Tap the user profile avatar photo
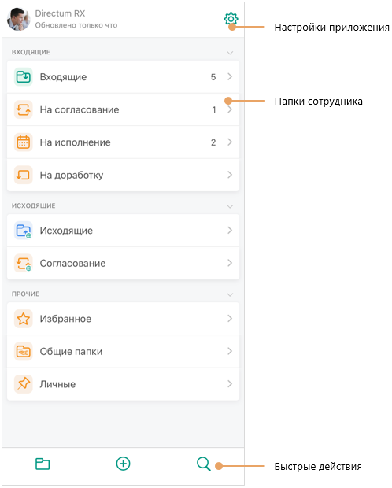 pyautogui.click(x=19, y=20)
